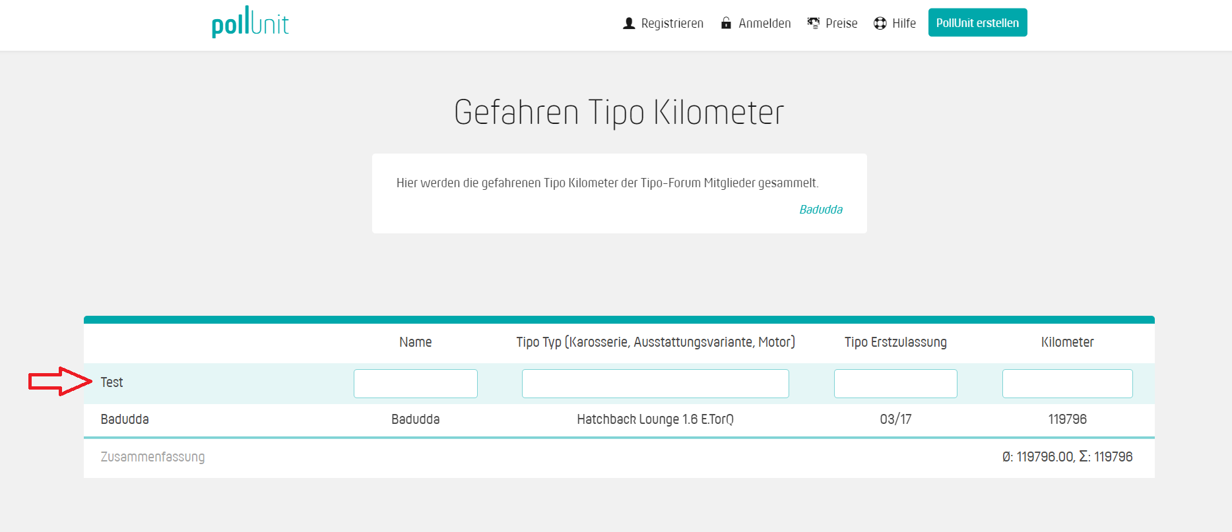
Task: Click the lifebuoy icon beside Hilfe
Action: (880, 24)
